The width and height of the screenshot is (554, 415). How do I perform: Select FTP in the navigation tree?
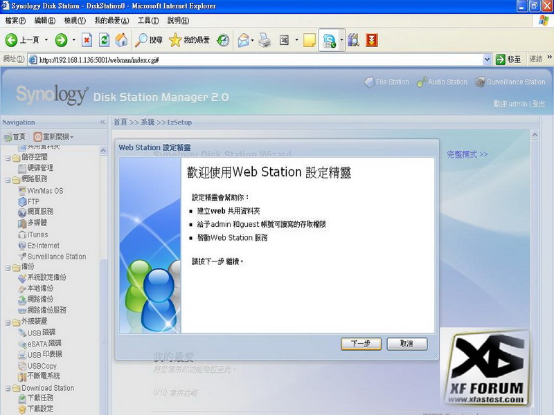pos(28,201)
